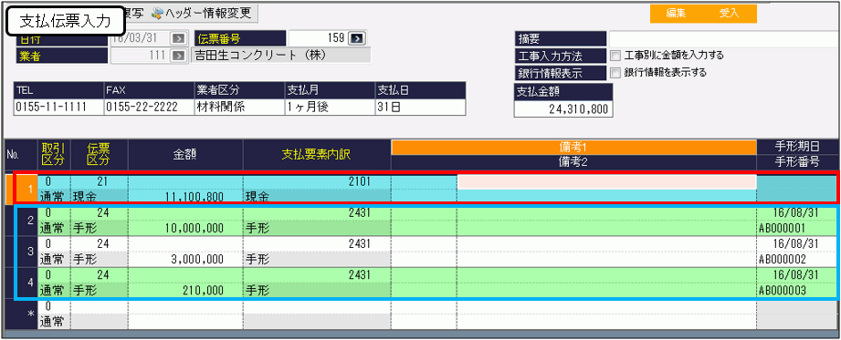Select the FAX value 0155-22-2222

pos(149,107)
